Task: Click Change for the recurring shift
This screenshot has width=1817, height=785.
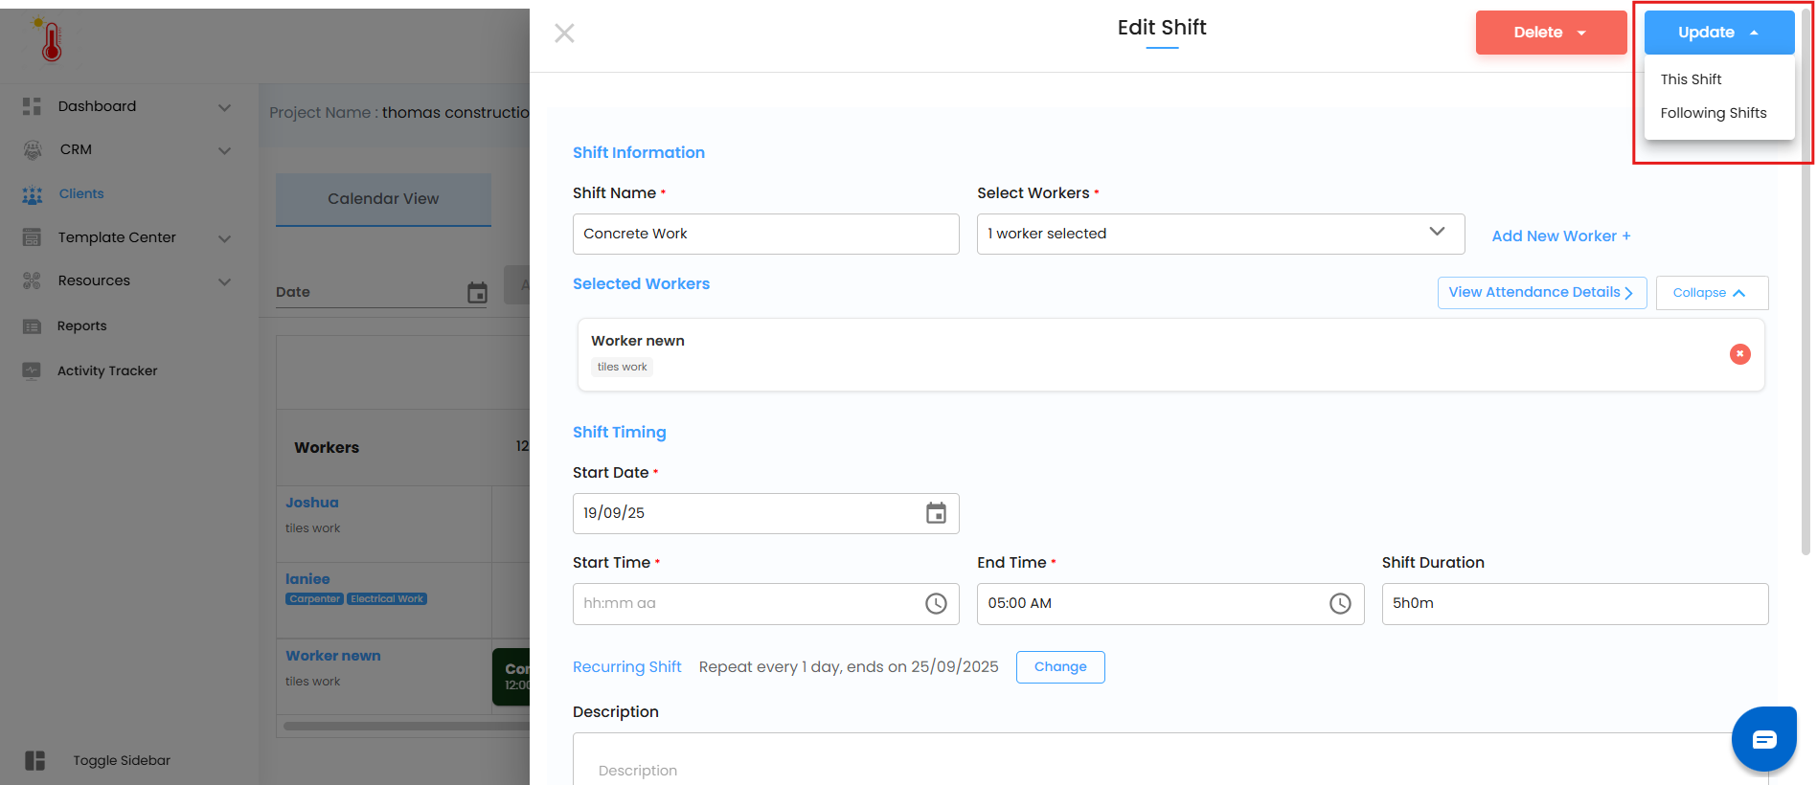Action: point(1059,667)
